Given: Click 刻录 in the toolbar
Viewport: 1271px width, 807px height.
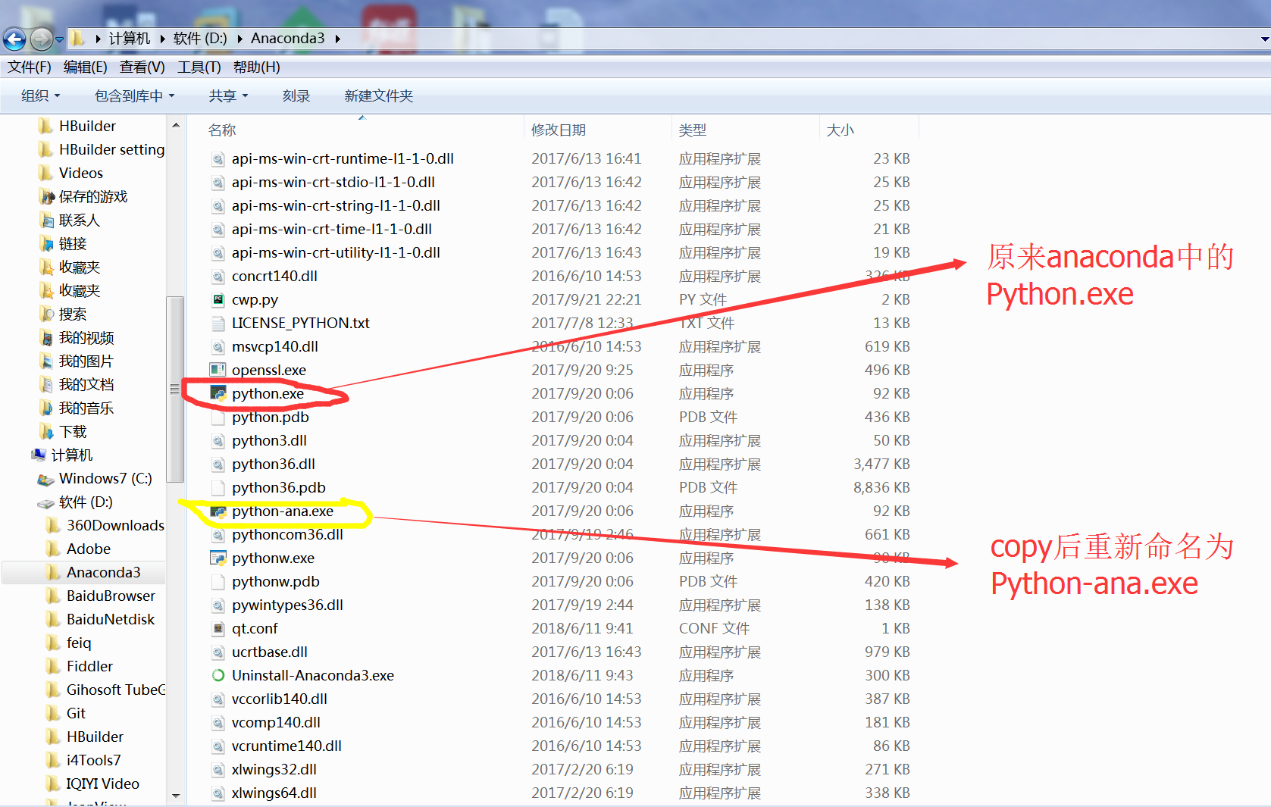Looking at the screenshot, I should [x=296, y=95].
